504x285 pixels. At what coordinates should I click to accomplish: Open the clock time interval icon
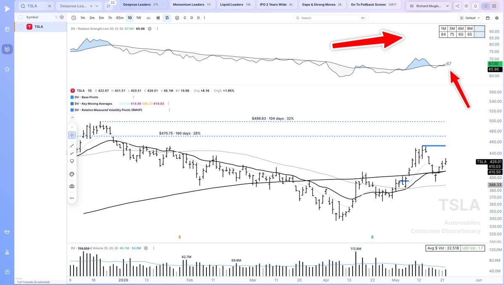click(74, 18)
